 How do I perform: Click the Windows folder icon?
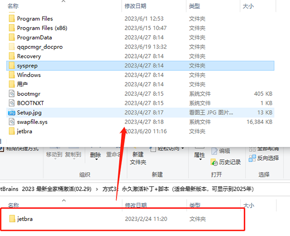coord(12,75)
